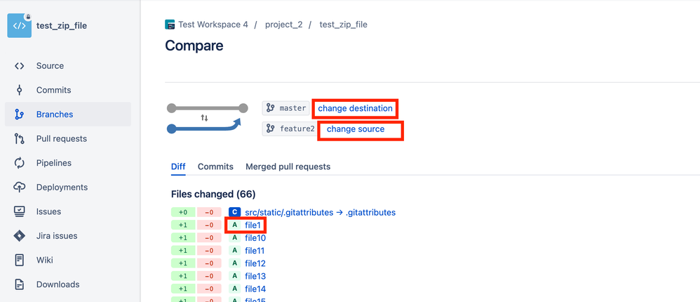
Task: Click the C copied badge for .gitattributes
Action: [235, 212]
